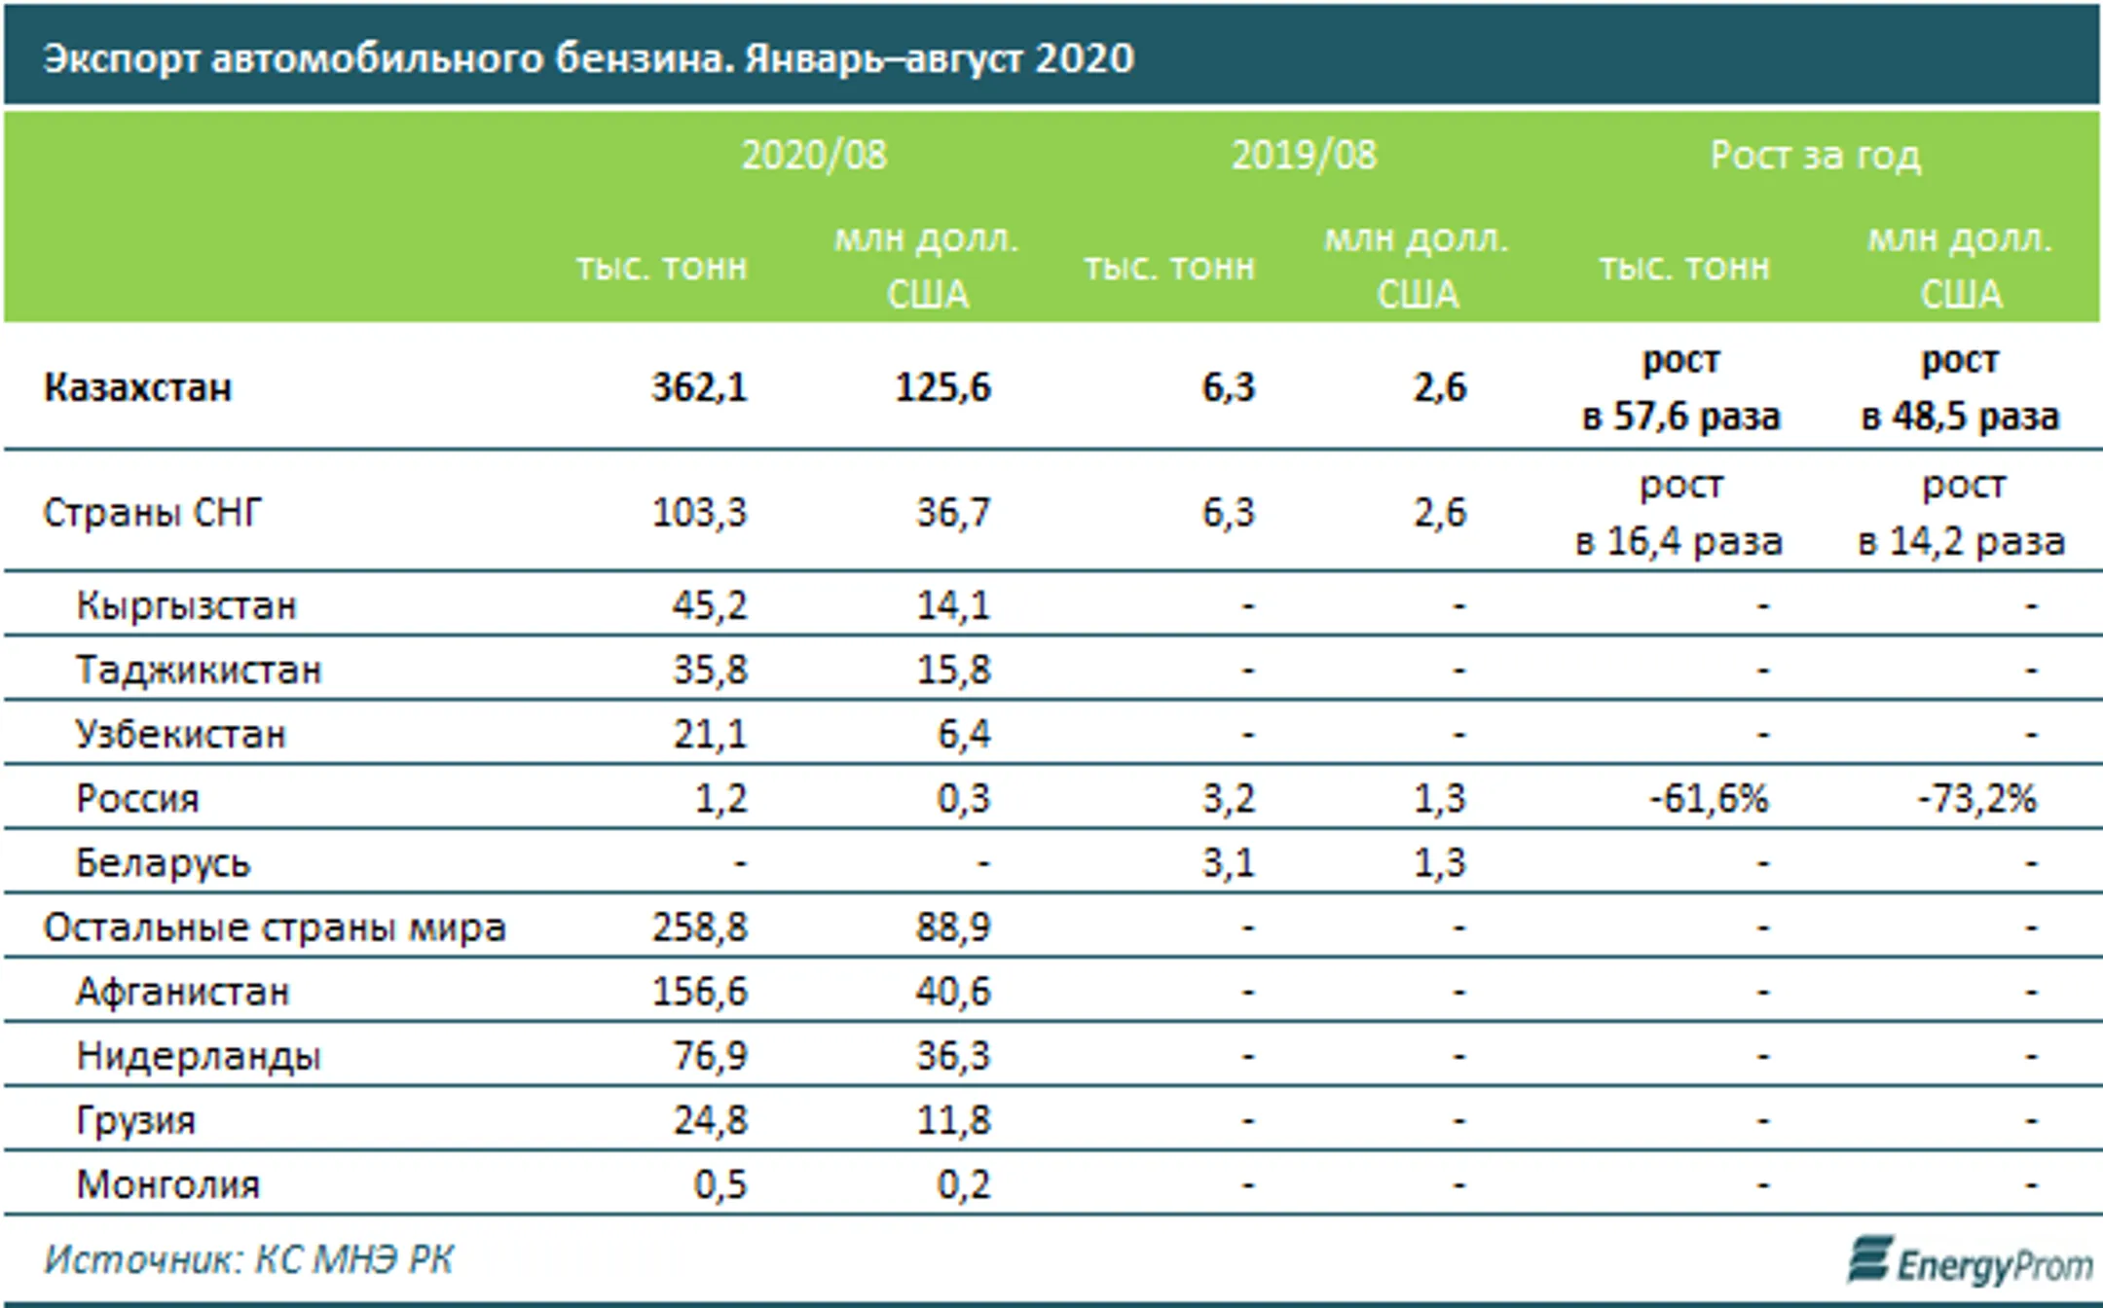Click the value 0,3 for Россия
Screen dimensions: 2103x1308
[964, 798]
